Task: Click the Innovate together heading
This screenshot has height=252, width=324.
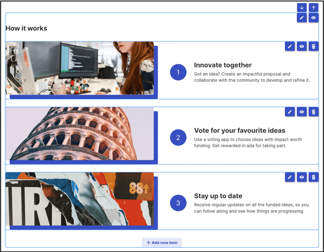Action: click(223, 65)
